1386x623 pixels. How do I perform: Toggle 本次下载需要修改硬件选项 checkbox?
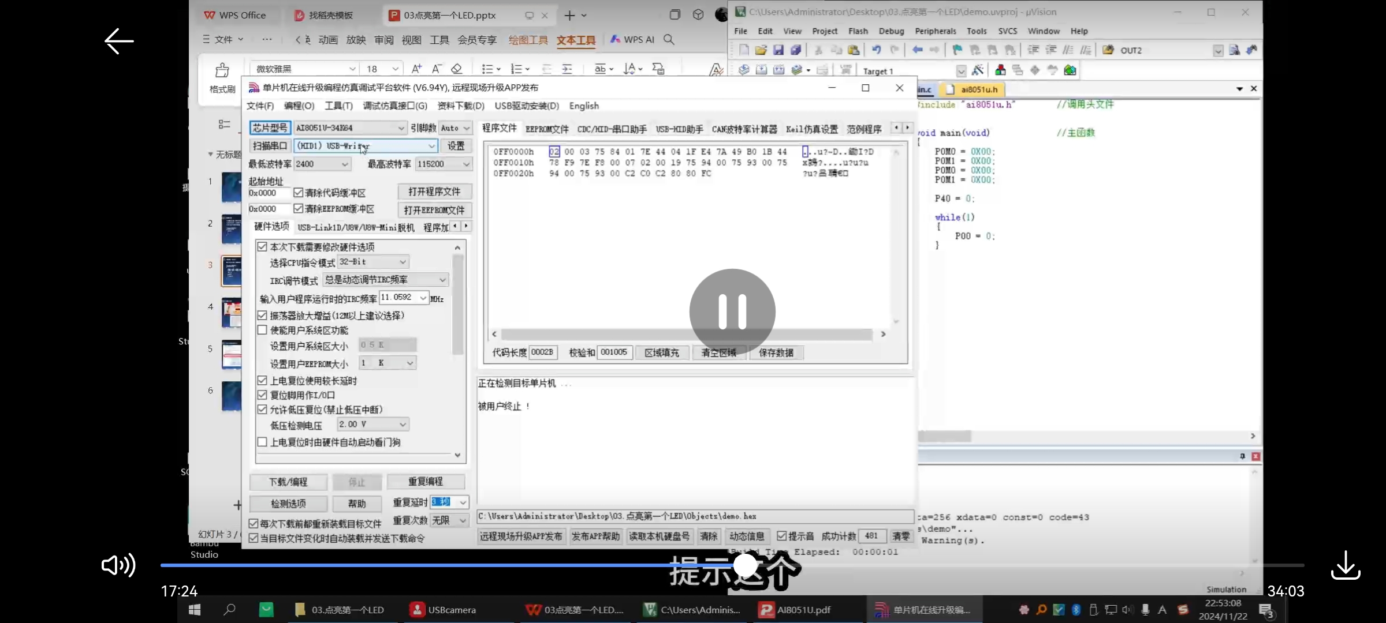pos(262,247)
